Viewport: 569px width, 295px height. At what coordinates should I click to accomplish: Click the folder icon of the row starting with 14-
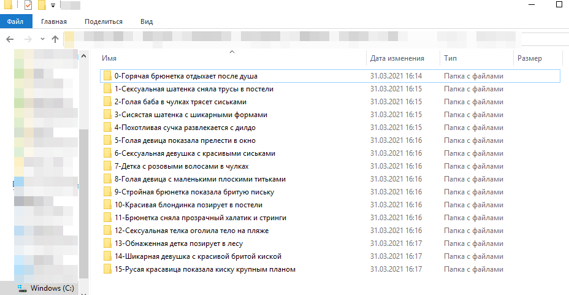click(x=107, y=256)
